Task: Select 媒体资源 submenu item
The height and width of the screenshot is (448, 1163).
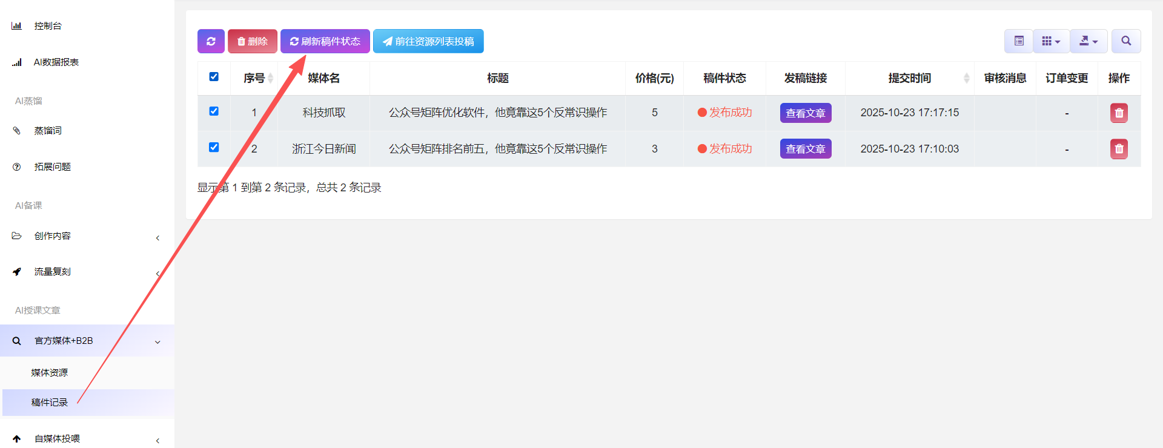Action: tap(50, 373)
